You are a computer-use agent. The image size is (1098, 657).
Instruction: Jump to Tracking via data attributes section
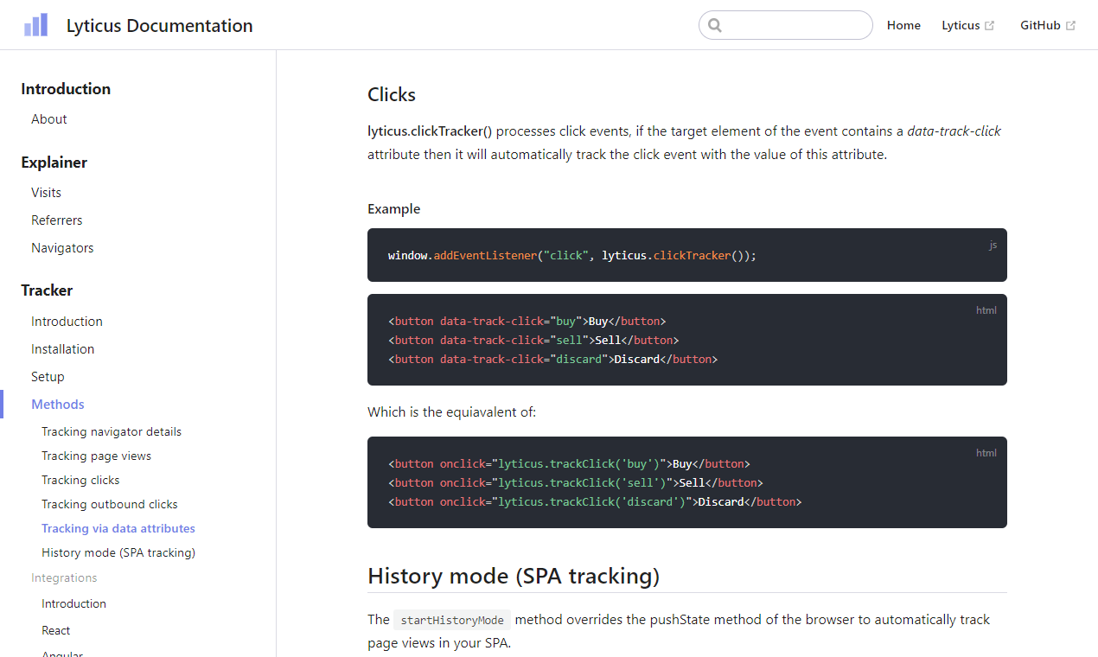click(x=118, y=528)
